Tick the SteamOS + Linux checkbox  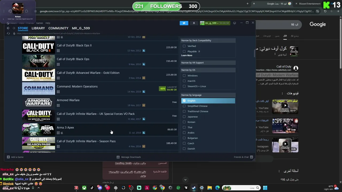[184, 86]
